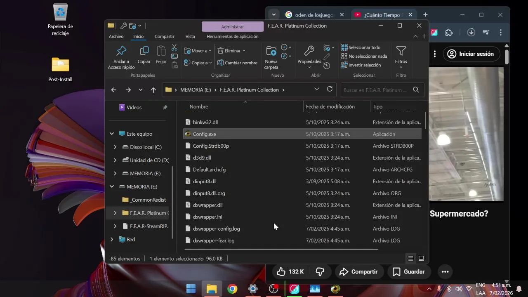Open the YouTube more actions ellipsis button
Viewport: 528px width, 297px height.
click(445, 271)
